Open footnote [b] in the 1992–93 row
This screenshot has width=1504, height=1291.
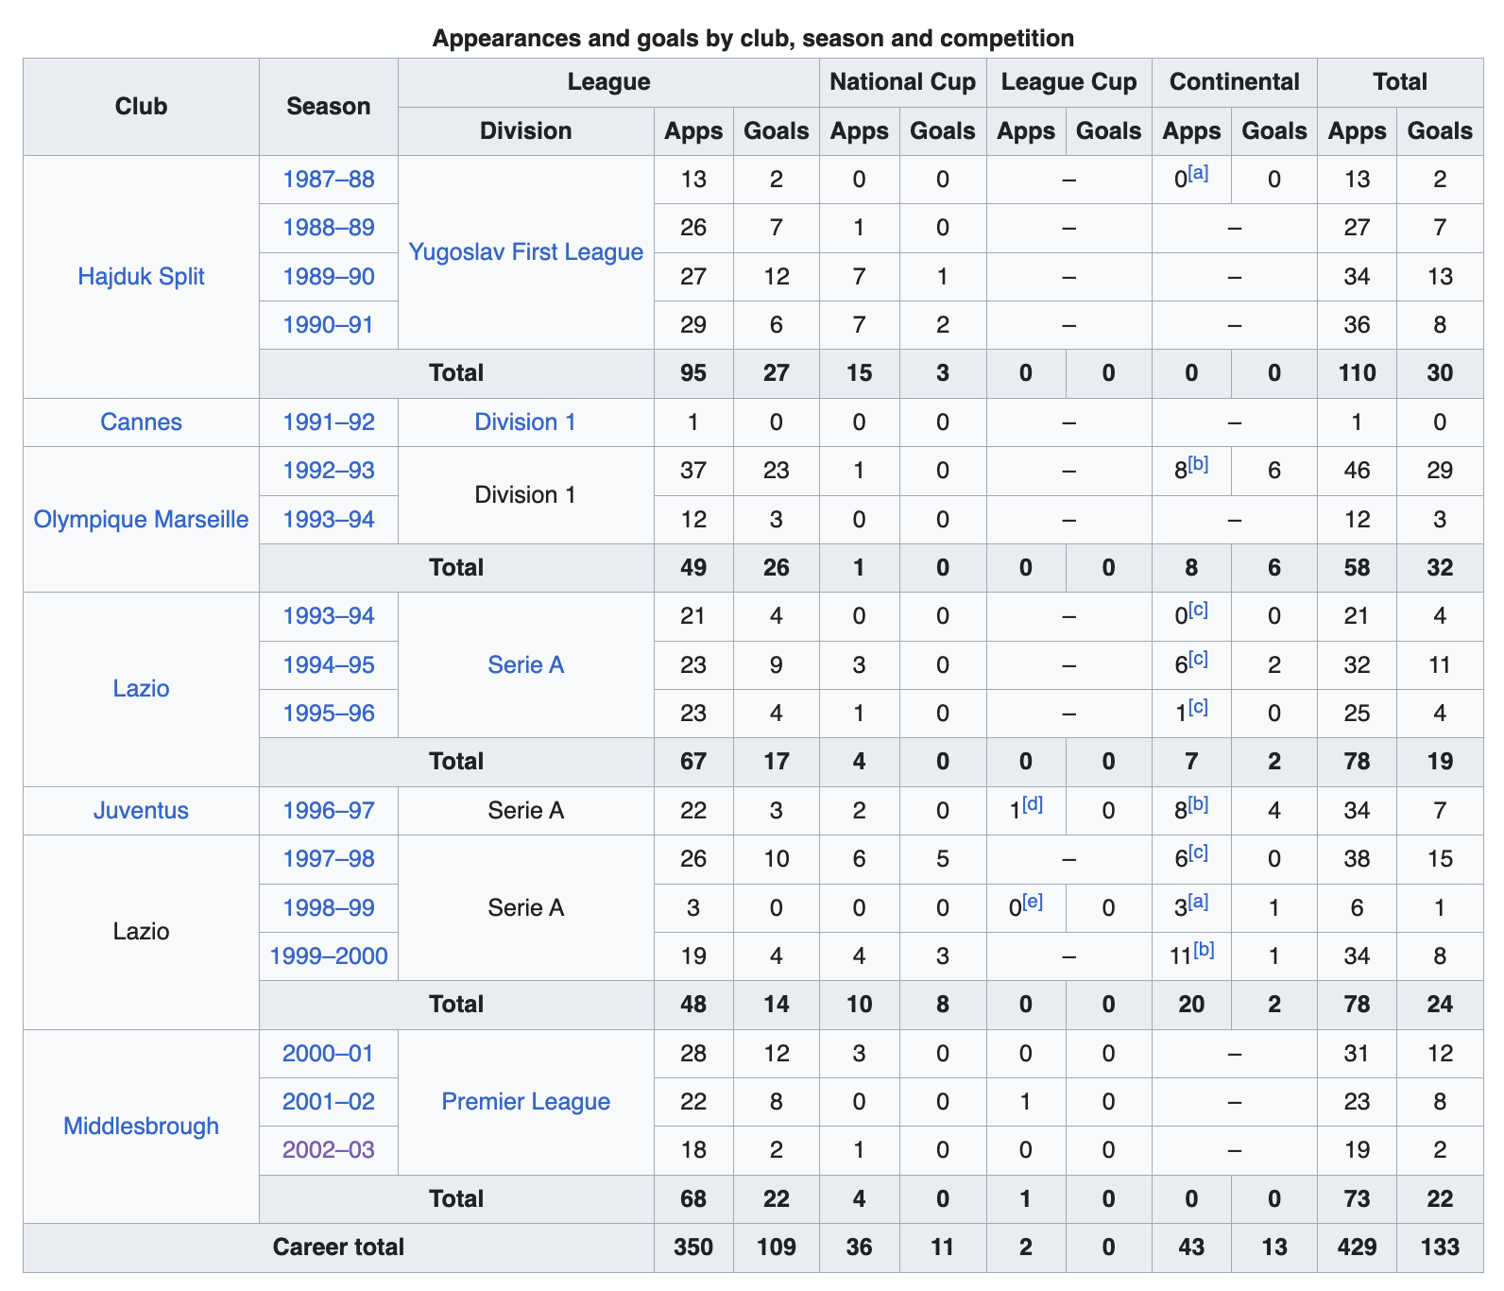click(1198, 464)
